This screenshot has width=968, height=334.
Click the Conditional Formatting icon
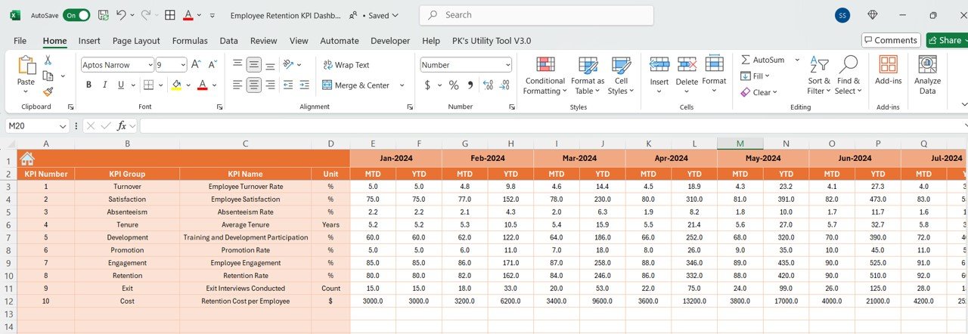tap(545, 66)
